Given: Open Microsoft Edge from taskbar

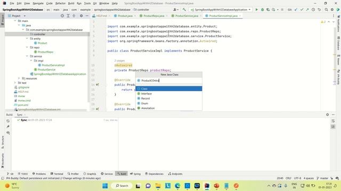Looking at the screenshot, I should coord(177,186).
